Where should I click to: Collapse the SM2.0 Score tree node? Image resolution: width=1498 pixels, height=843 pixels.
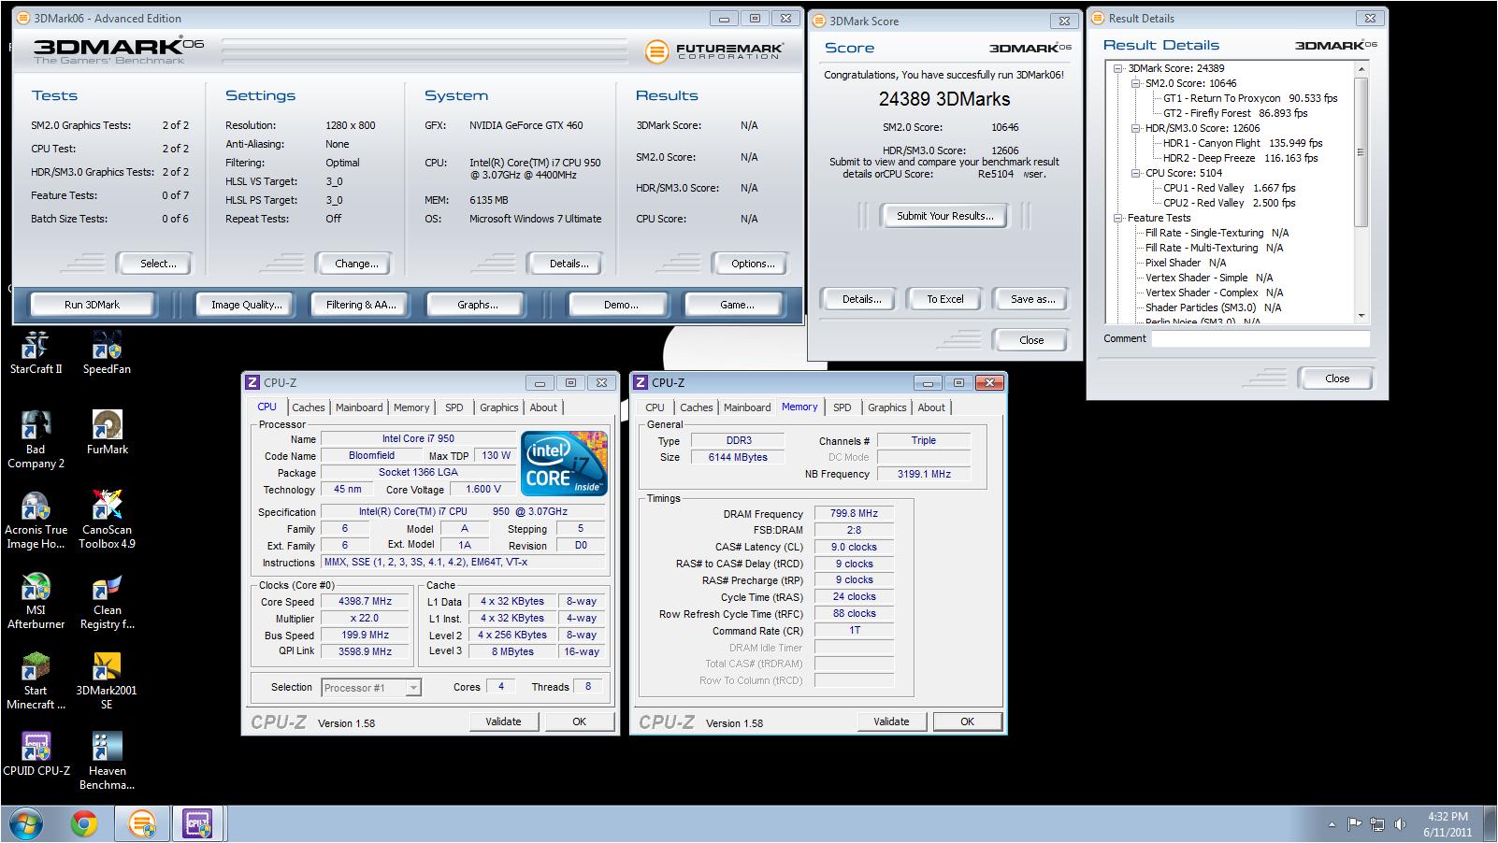click(1136, 83)
